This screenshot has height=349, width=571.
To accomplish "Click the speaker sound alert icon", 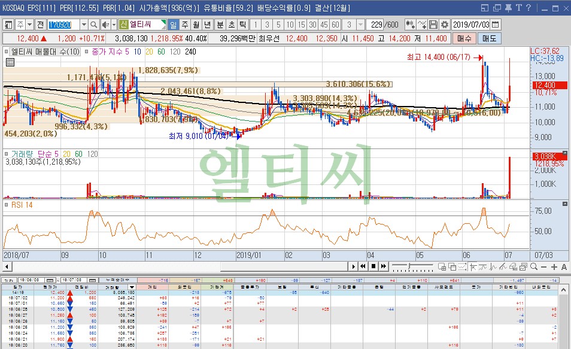I will (x=105, y=25).
